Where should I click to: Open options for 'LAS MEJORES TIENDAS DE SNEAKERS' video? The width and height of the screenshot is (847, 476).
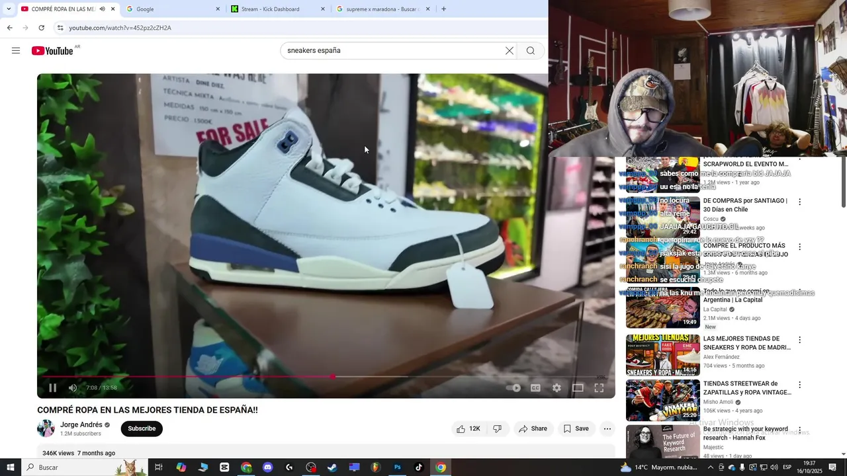click(799, 340)
